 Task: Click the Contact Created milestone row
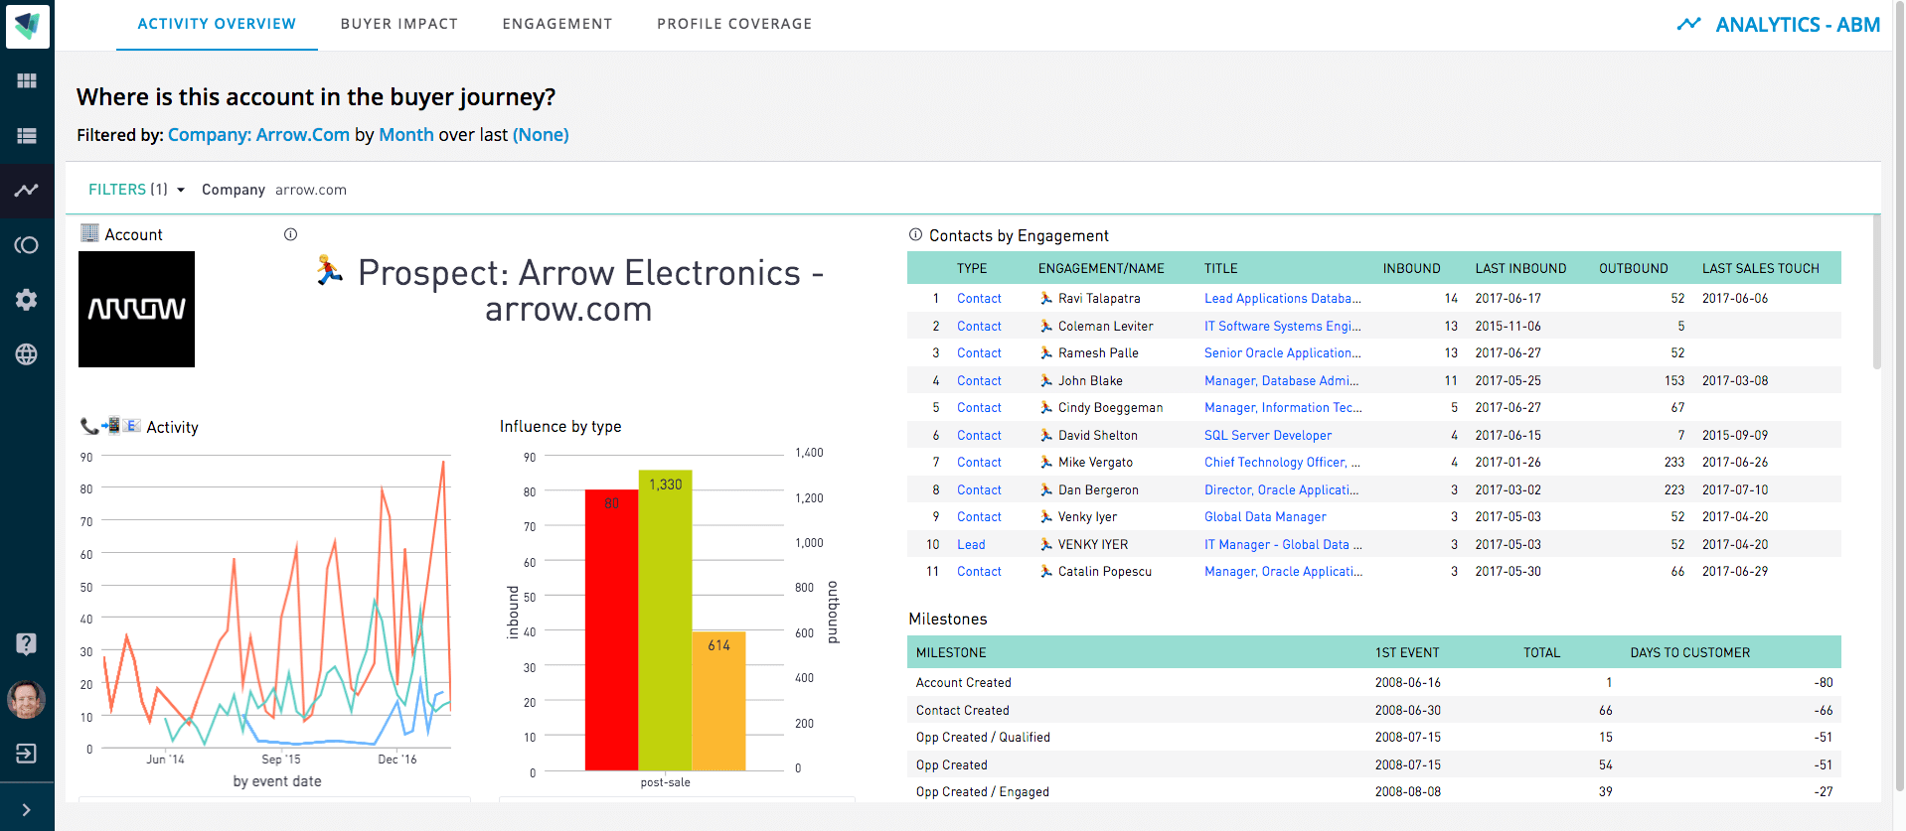[x=1373, y=710]
